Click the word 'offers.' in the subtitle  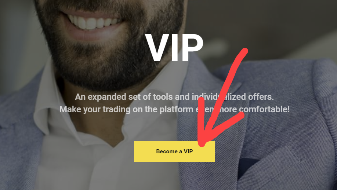click(261, 97)
